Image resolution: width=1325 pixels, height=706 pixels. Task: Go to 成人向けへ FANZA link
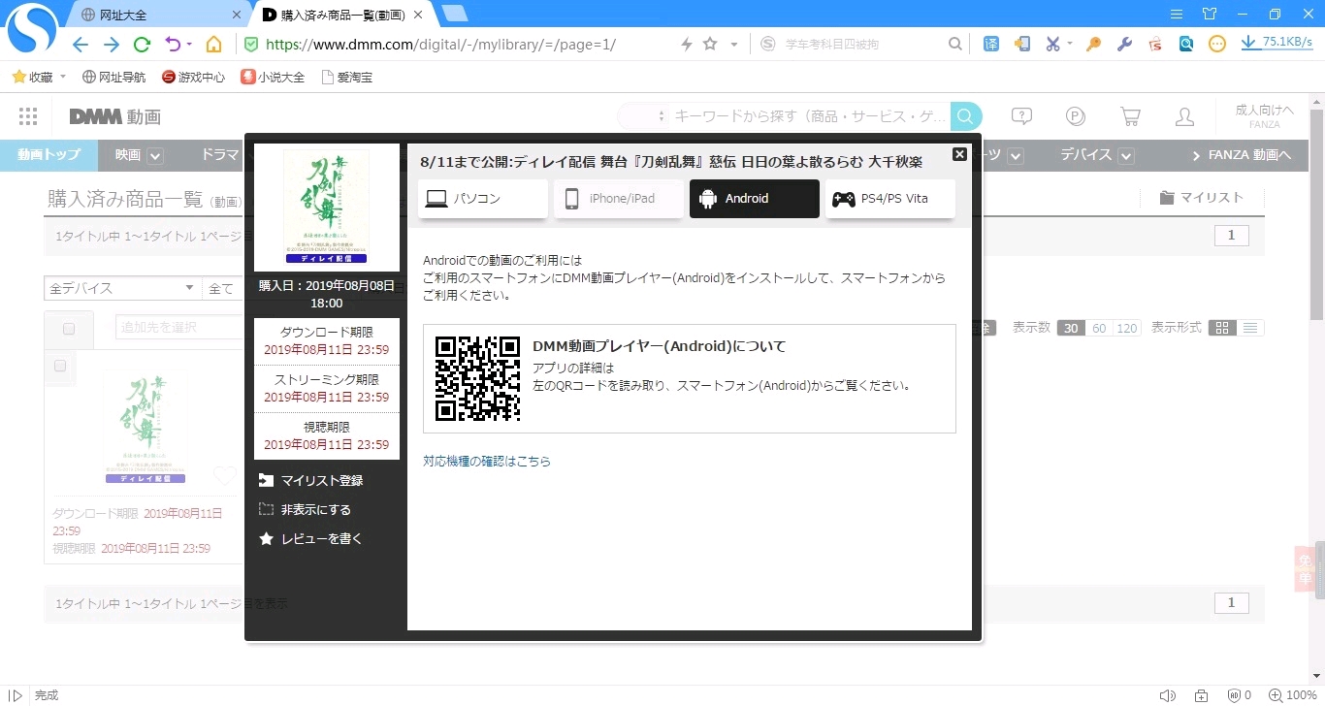pyautogui.click(x=1265, y=116)
